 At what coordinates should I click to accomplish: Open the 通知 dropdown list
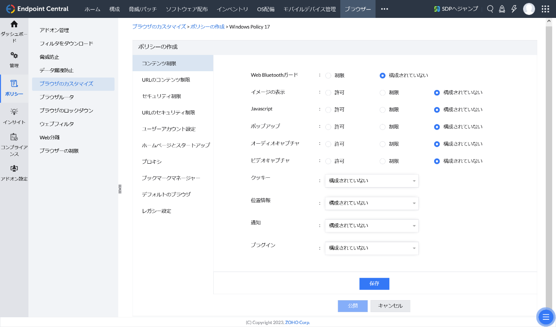pyautogui.click(x=371, y=226)
